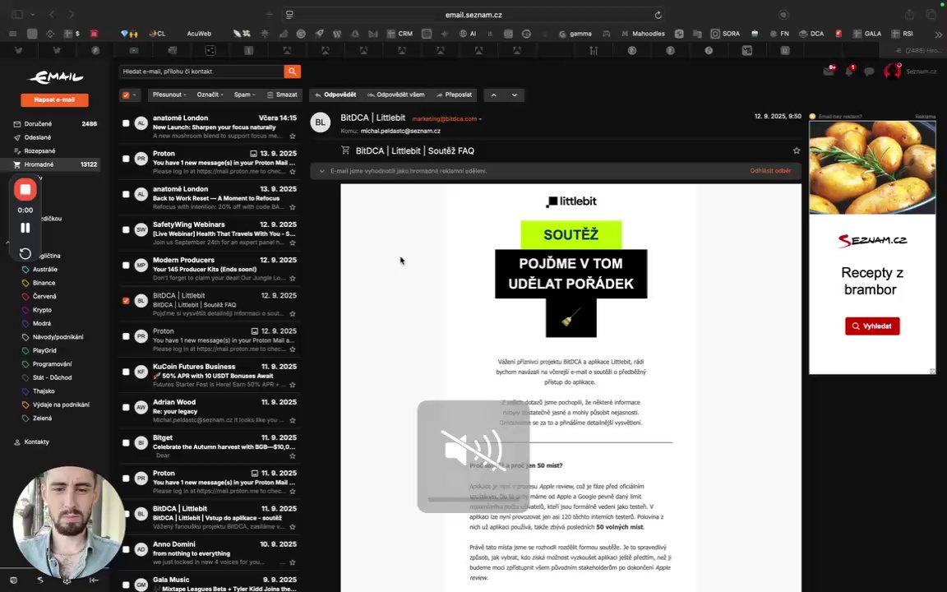The height and width of the screenshot is (592, 947).
Task: Select the Binance label
Action: pos(44,283)
